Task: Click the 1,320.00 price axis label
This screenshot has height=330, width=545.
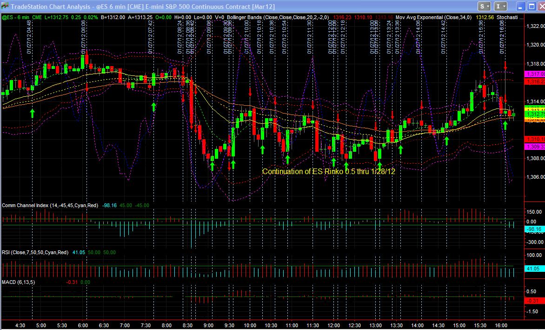Action: 536,45
